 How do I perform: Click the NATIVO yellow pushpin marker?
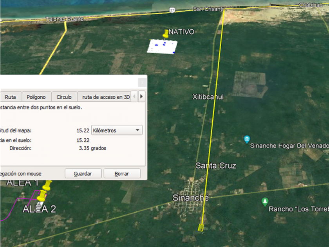click(166, 34)
